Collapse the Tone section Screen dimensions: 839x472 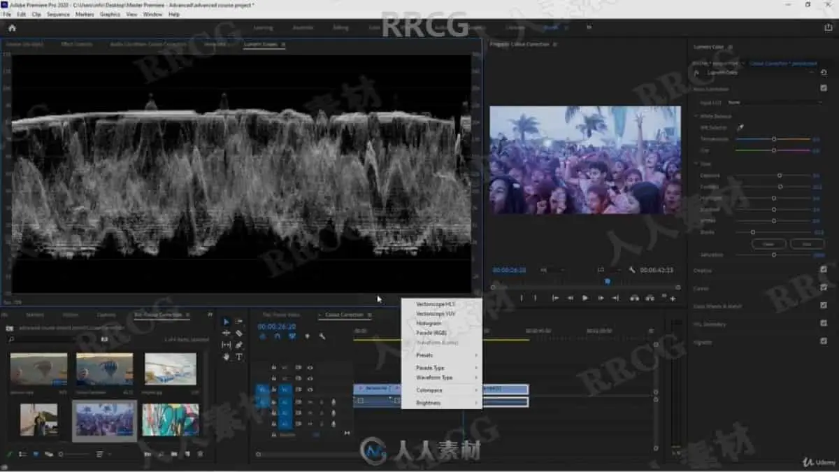(x=696, y=164)
